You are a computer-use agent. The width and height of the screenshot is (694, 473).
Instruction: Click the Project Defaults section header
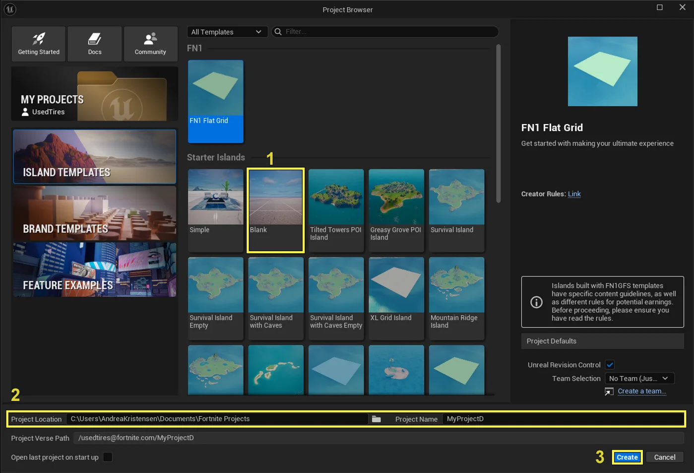[x=603, y=341]
